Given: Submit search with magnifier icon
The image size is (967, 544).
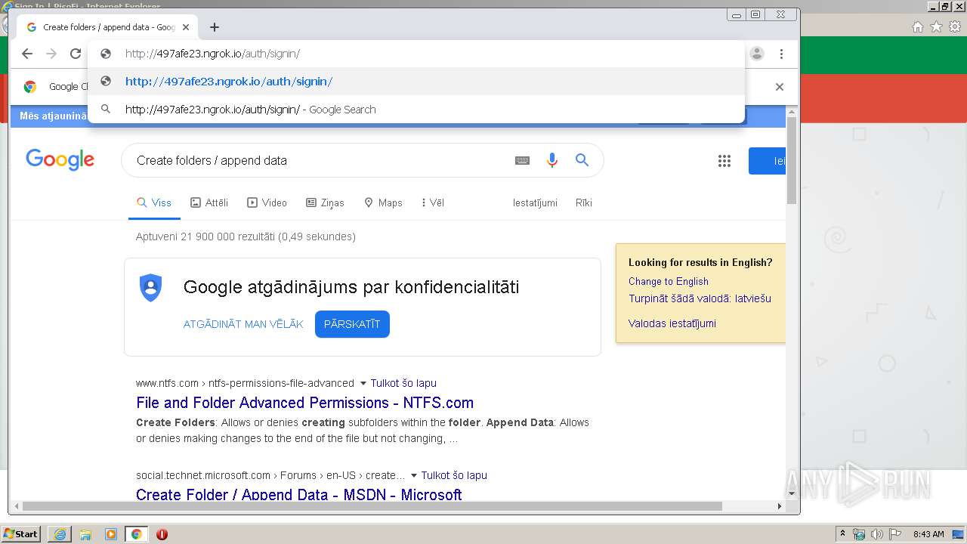Looking at the screenshot, I should pyautogui.click(x=582, y=160).
